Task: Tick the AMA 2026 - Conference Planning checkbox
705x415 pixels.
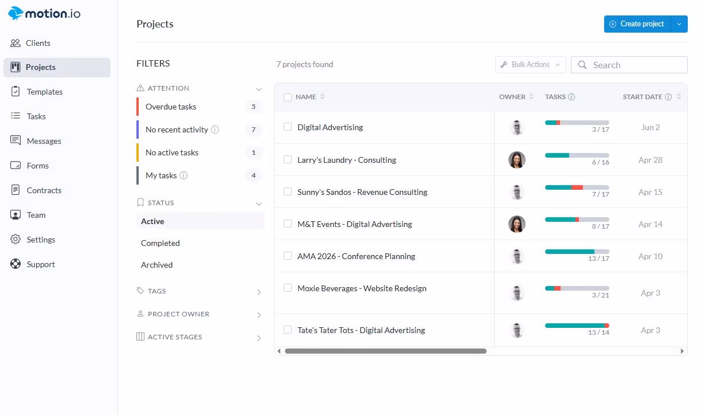Action: click(288, 256)
